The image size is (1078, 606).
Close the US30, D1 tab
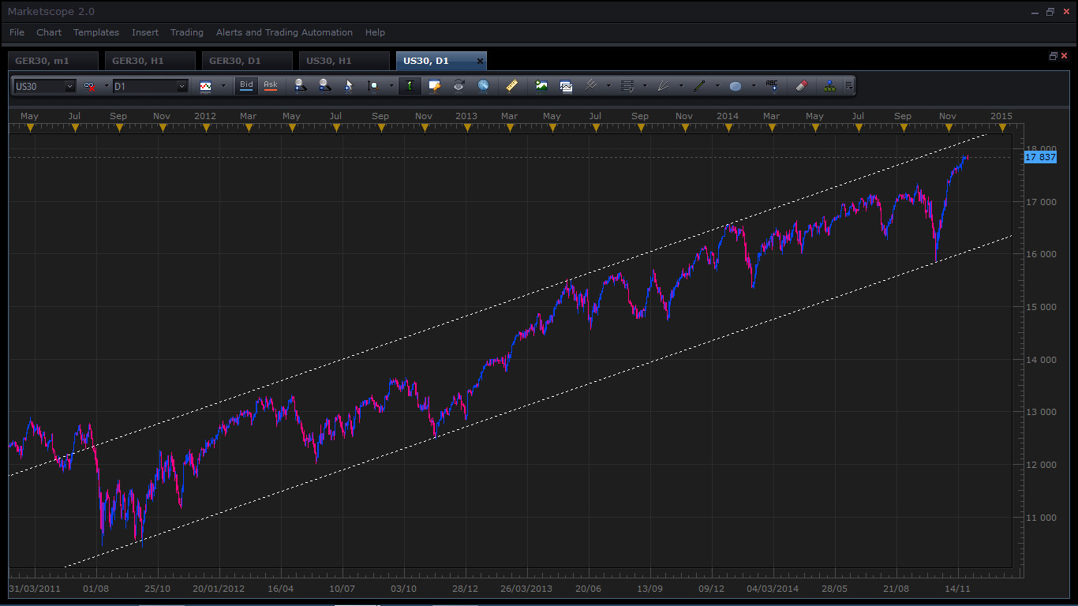[480, 61]
